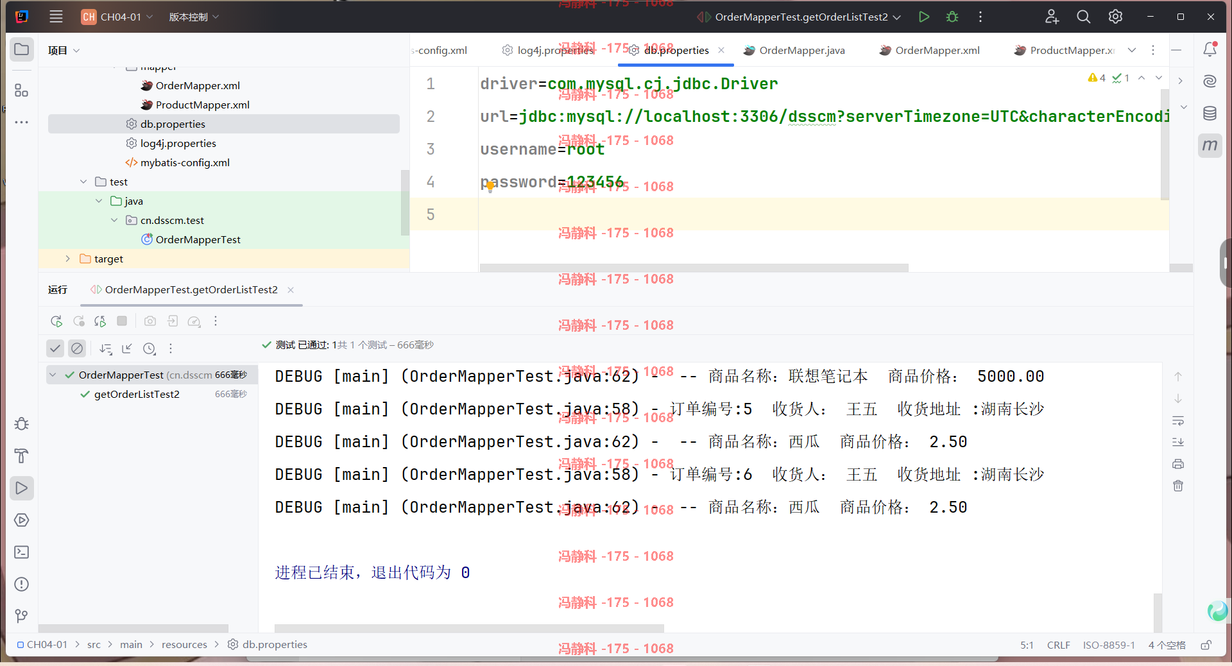Open more run actions vertical dots in title bar
This screenshot has width=1232, height=666.
click(x=980, y=17)
